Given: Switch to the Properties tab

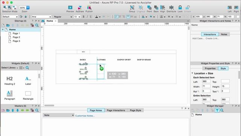Looking at the screenshot, I should (210, 68).
